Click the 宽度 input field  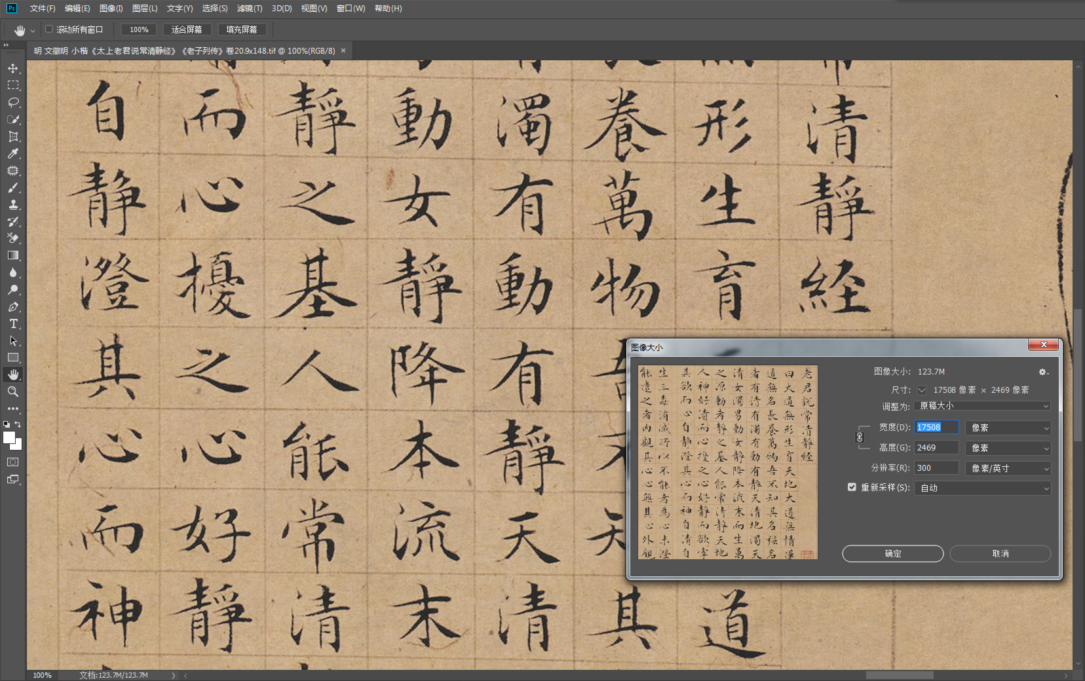pyautogui.click(x=937, y=428)
